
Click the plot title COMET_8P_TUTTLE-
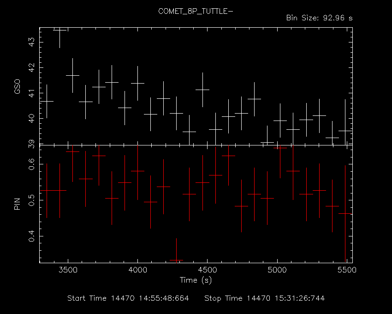(196, 12)
